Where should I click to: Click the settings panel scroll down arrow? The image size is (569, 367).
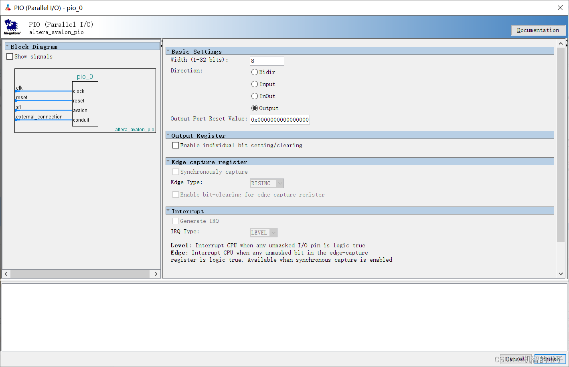[x=561, y=274]
